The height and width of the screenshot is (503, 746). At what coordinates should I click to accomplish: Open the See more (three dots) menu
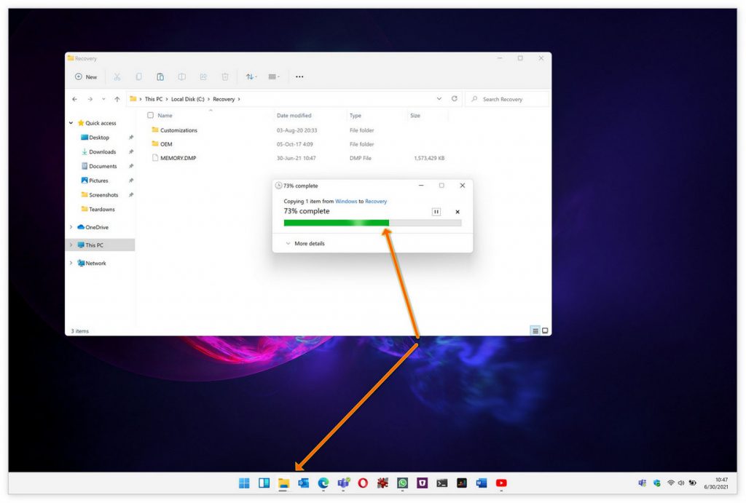click(x=299, y=76)
